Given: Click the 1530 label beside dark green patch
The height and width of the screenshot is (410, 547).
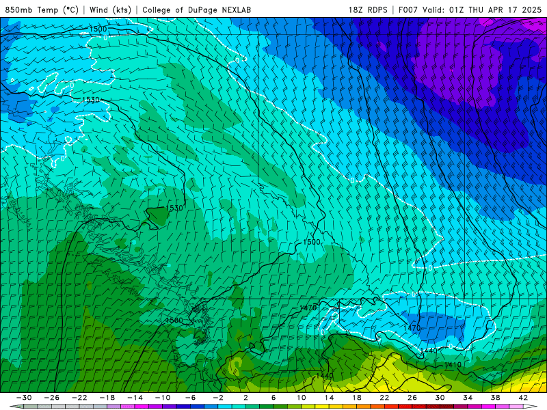Looking at the screenshot, I should (x=174, y=208).
